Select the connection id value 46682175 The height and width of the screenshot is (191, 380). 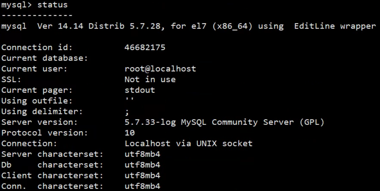145,47
